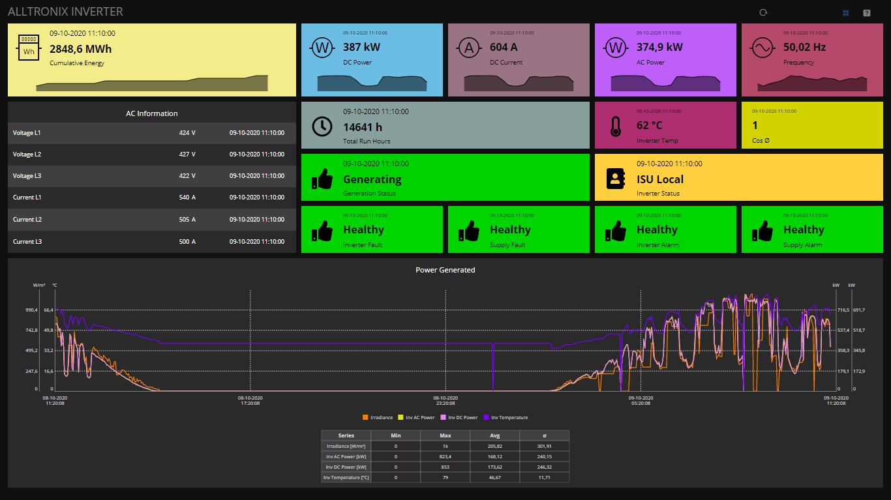
Task: Click the thumbs-up icon on Supply Alarm
Action: click(762, 230)
